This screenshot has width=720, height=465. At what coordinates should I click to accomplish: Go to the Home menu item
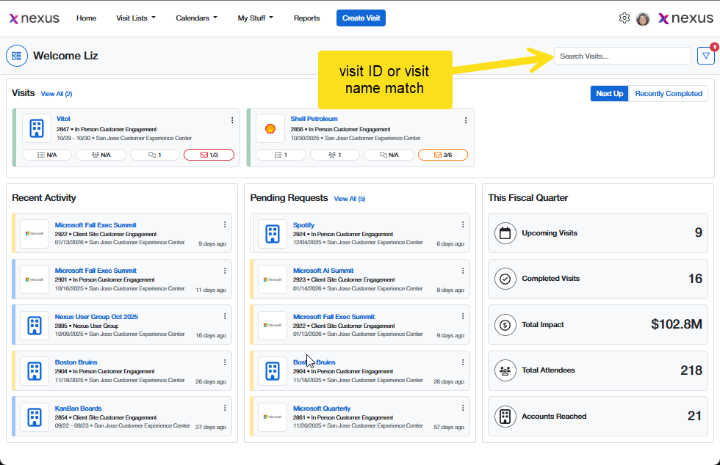tap(86, 18)
